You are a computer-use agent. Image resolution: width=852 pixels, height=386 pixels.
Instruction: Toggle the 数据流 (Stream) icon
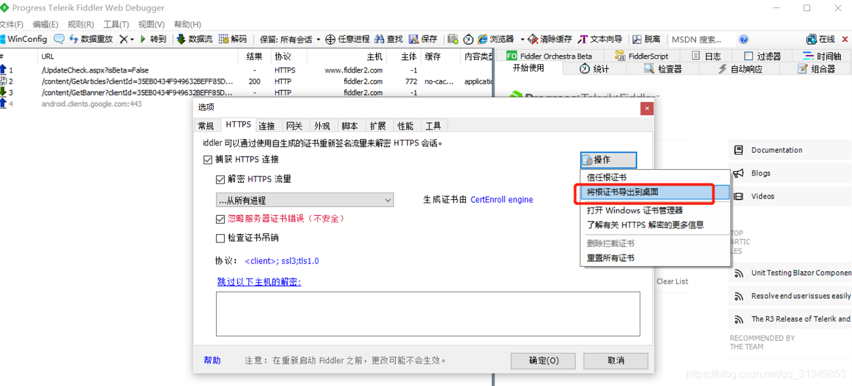click(182, 39)
